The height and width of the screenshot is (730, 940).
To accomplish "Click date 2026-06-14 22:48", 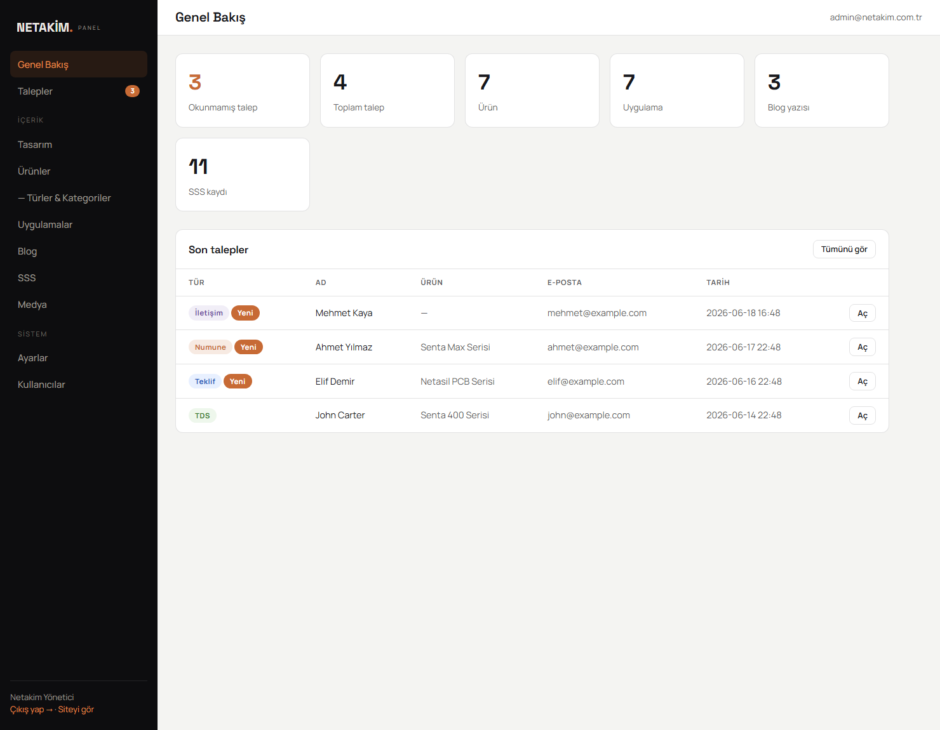I will pos(744,415).
